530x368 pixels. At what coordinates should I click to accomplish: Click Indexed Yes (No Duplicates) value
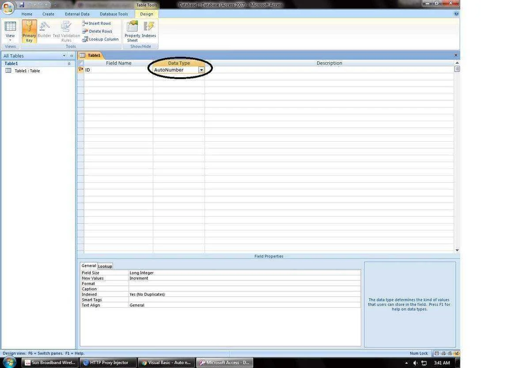coord(245,294)
